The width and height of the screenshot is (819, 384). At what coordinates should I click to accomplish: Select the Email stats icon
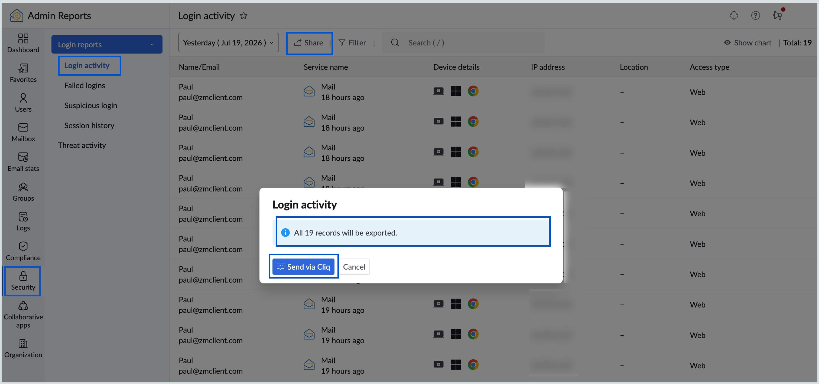(x=23, y=162)
